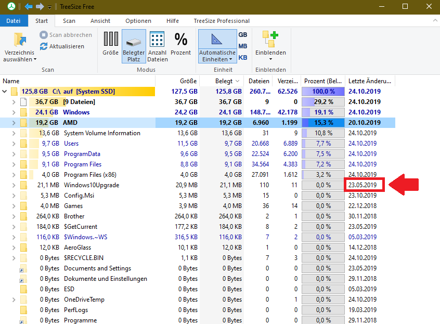440x324 pixels.
Task: Set unit to MB
Action: click(x=243, y=46)
